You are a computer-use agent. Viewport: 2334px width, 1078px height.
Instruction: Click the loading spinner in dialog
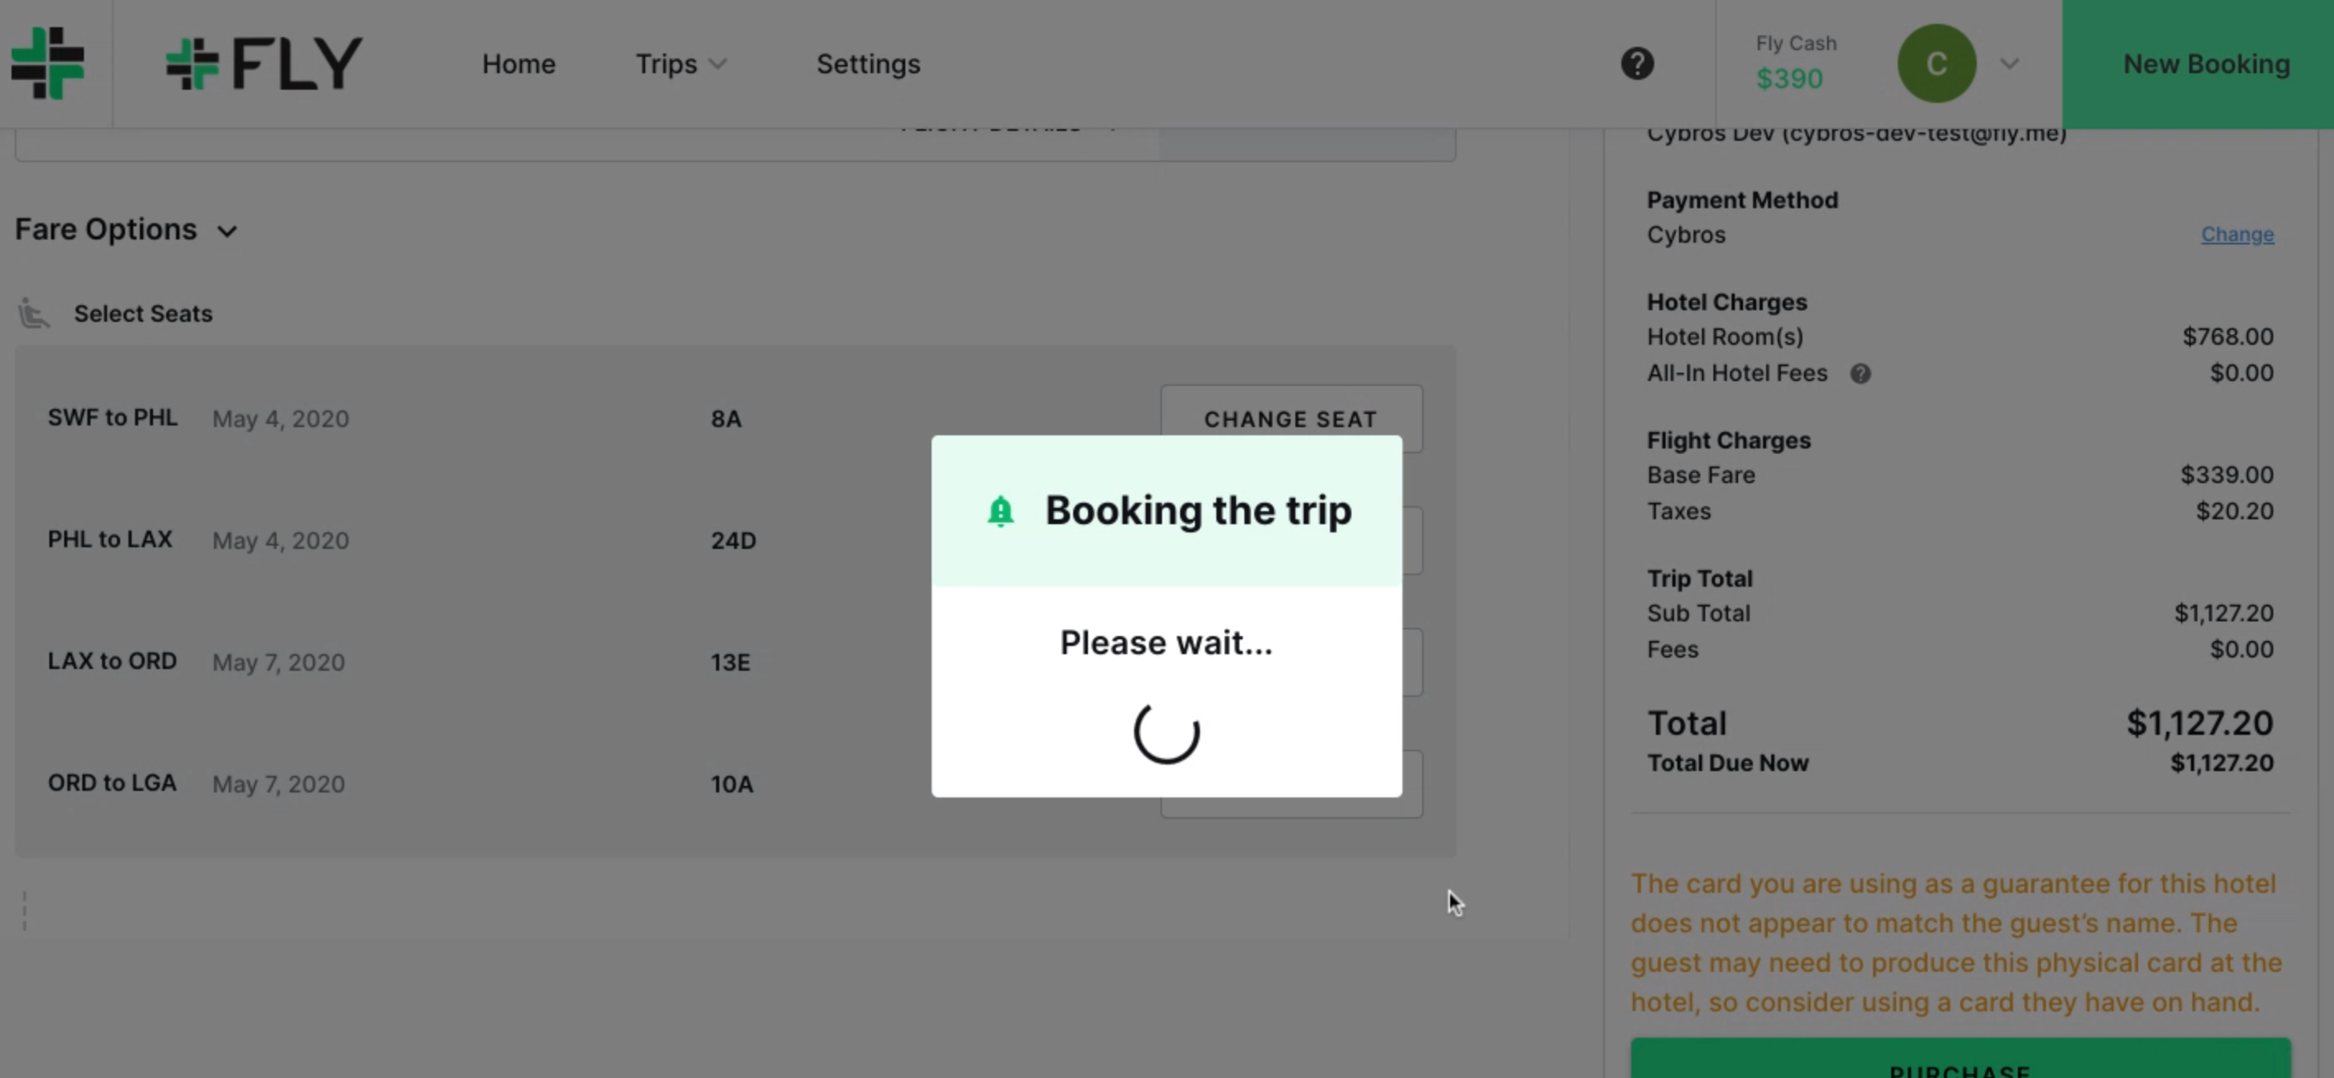pos(1166,731)
